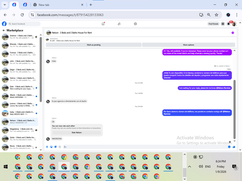The image size is (242, 181).
Task: Open Windows Start menu
Action: tap(6, 167)
